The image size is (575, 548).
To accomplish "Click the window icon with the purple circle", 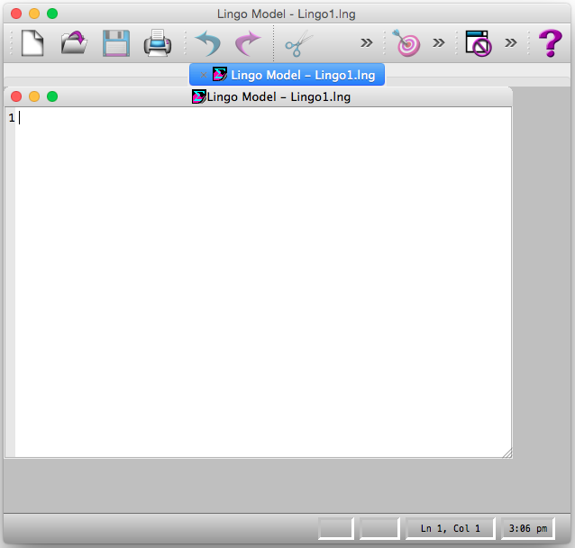I will point(478,42).
